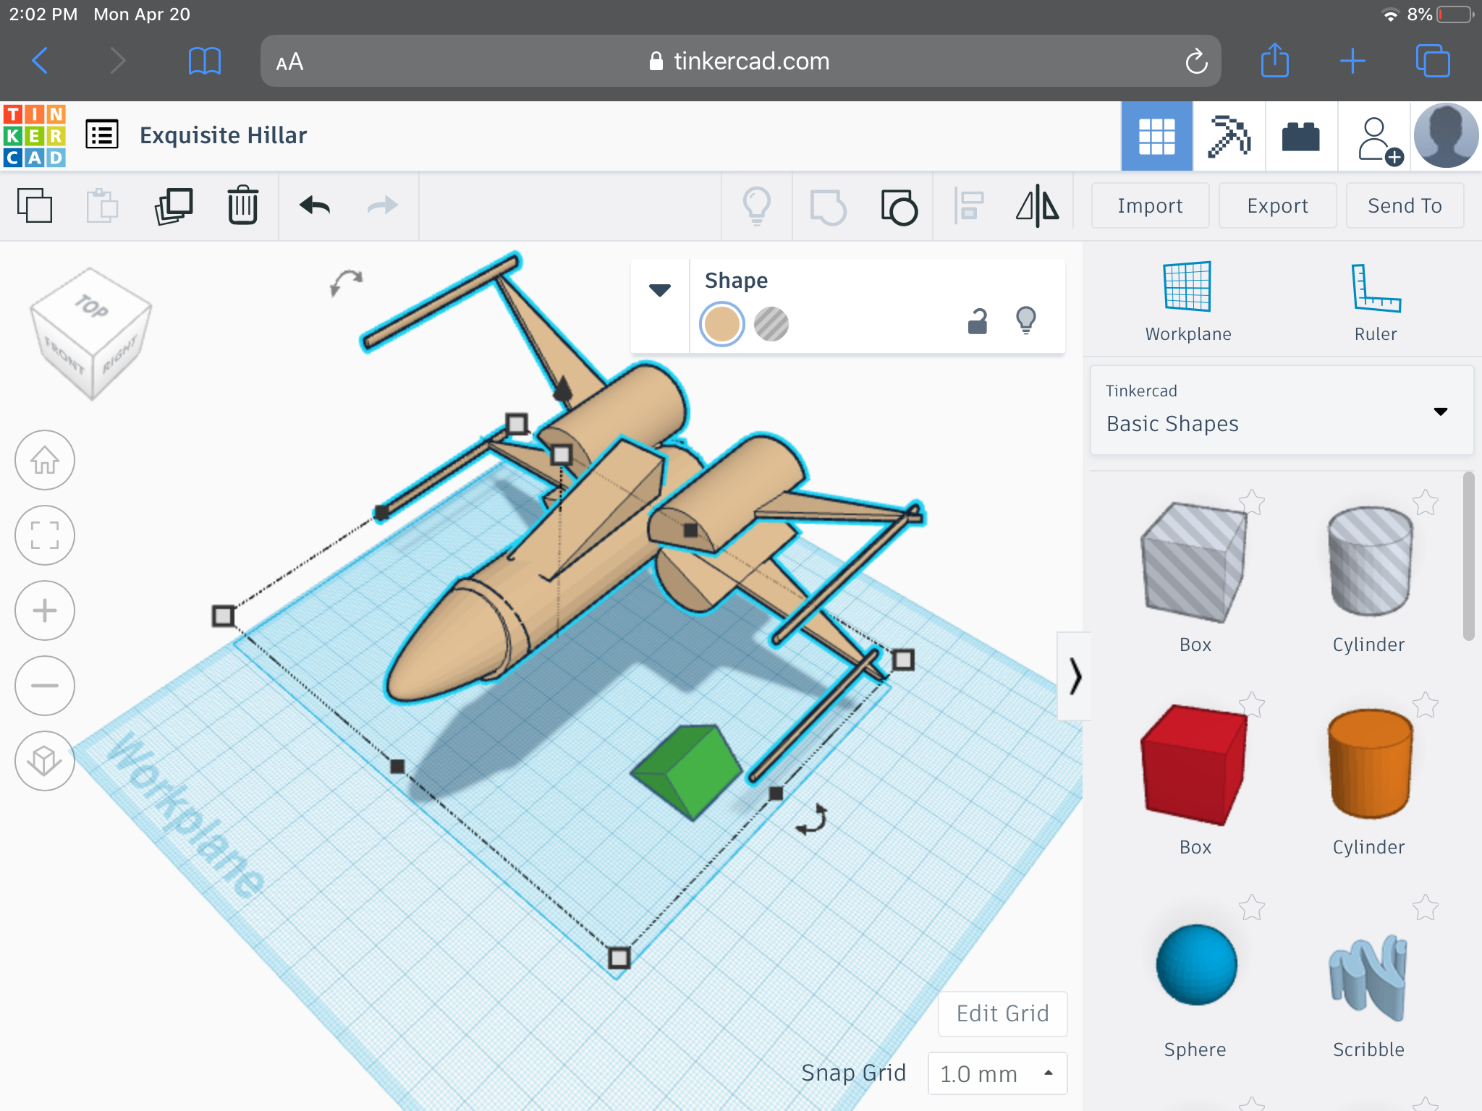Favorite the hole Cylinder star
This screenshot has width=1482, height=1111.
tap(1425, 502)
